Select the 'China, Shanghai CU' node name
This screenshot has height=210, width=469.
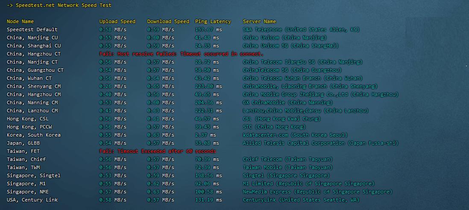click(33, 46)
